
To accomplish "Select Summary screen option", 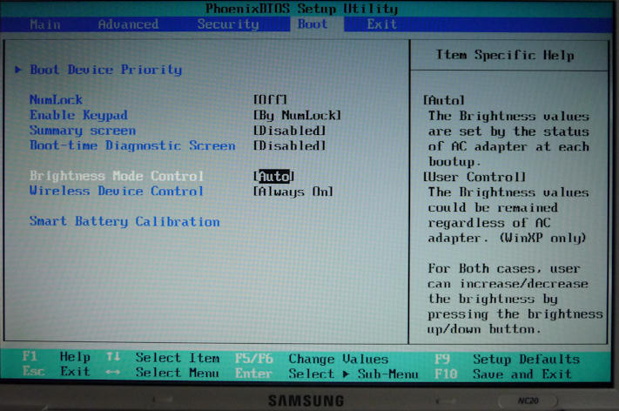I will pyautogui.click(x=83, y=131).
